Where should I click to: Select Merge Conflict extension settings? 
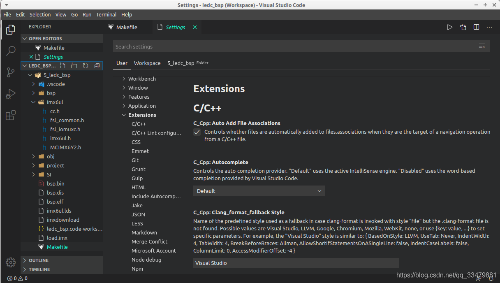point(149,241)
